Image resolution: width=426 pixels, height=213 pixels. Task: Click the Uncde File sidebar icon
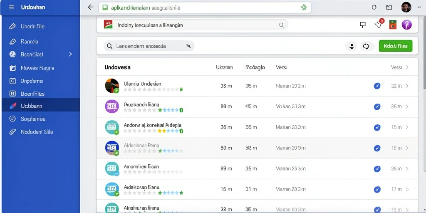(12, 26)
